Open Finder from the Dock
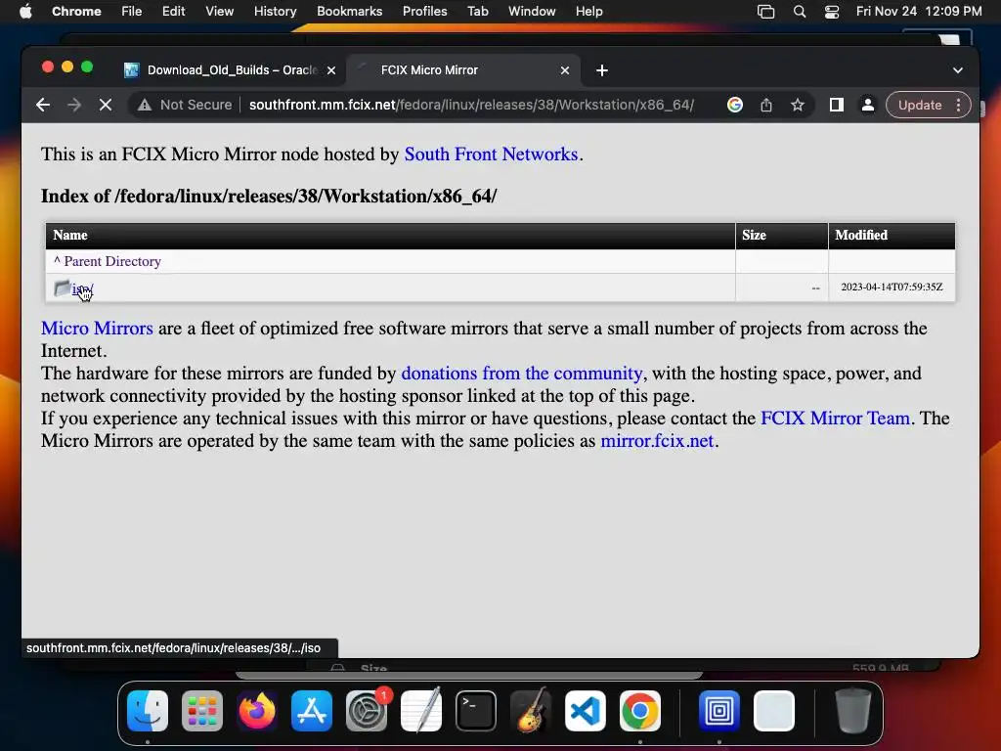Screen dimensions: 1001x751 coord(148,711)
